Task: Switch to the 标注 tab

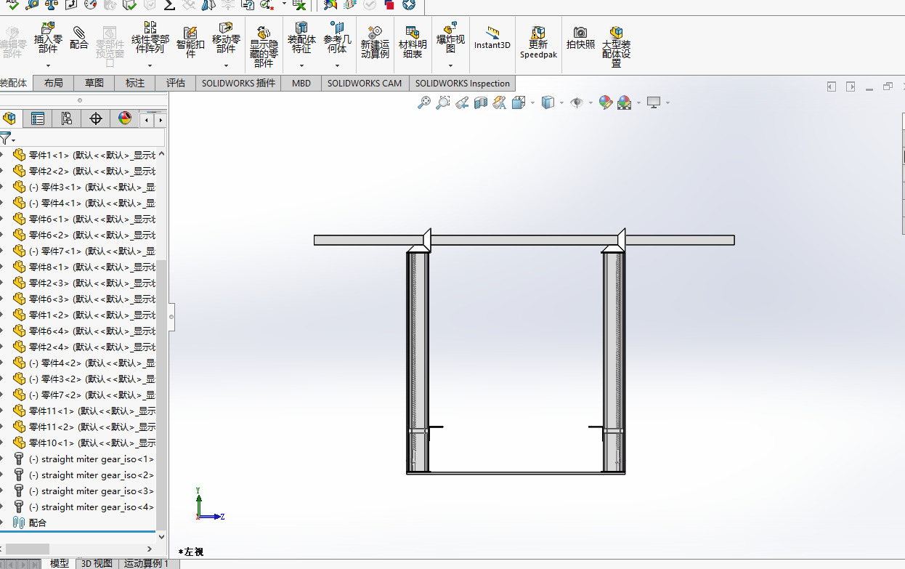Action: tap(134, 83)
